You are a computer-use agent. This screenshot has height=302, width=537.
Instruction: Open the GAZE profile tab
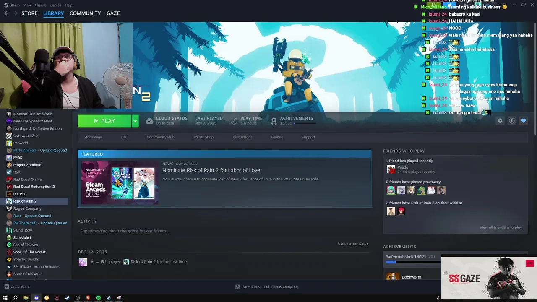[113, 13]
